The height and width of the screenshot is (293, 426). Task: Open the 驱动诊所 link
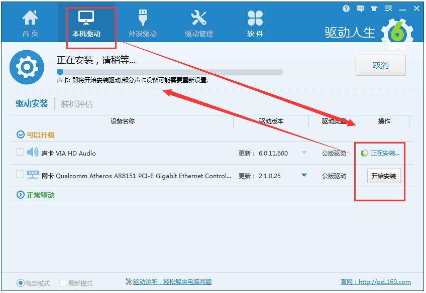pos(172,282)
